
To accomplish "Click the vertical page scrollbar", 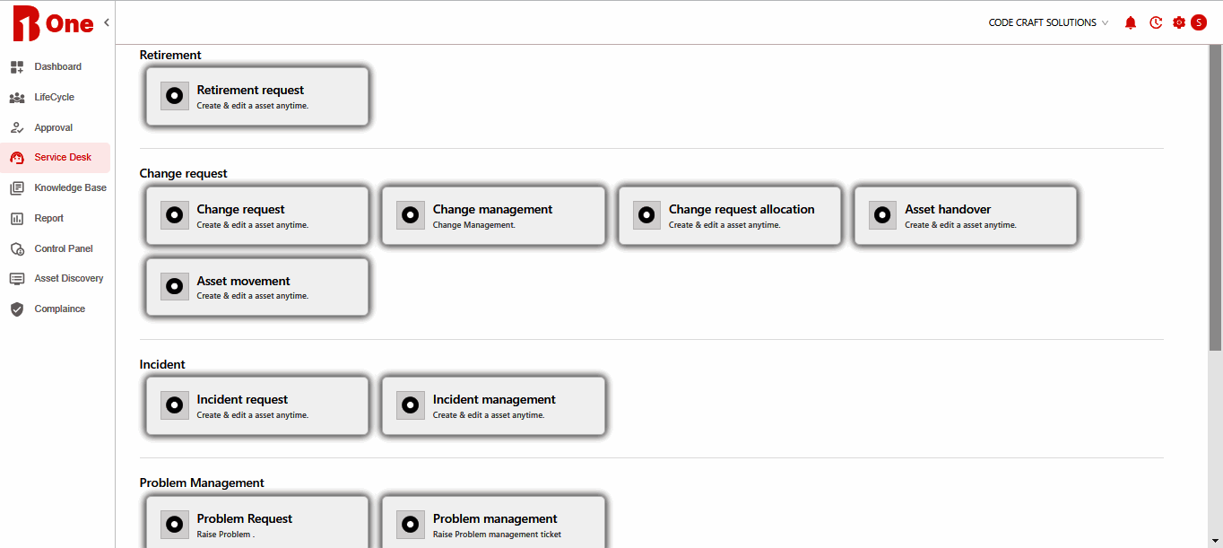I will click(x=1215, y=197).
